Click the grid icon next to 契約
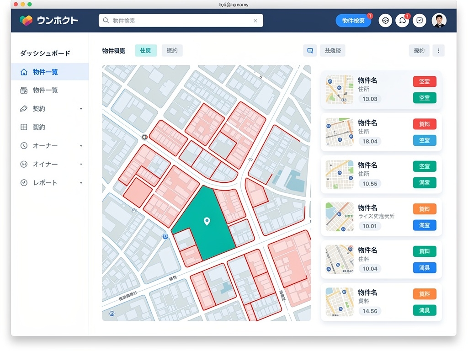468x351 pixels. [x=24, y=127]
